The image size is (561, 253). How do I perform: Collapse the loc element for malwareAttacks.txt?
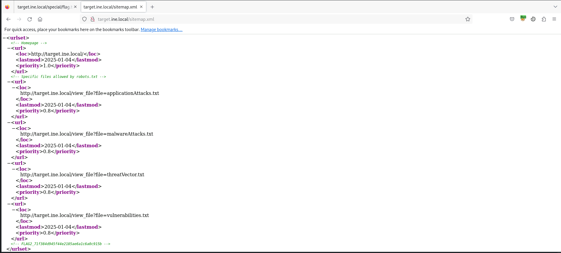pyautogui.click(x=13, y=128)
